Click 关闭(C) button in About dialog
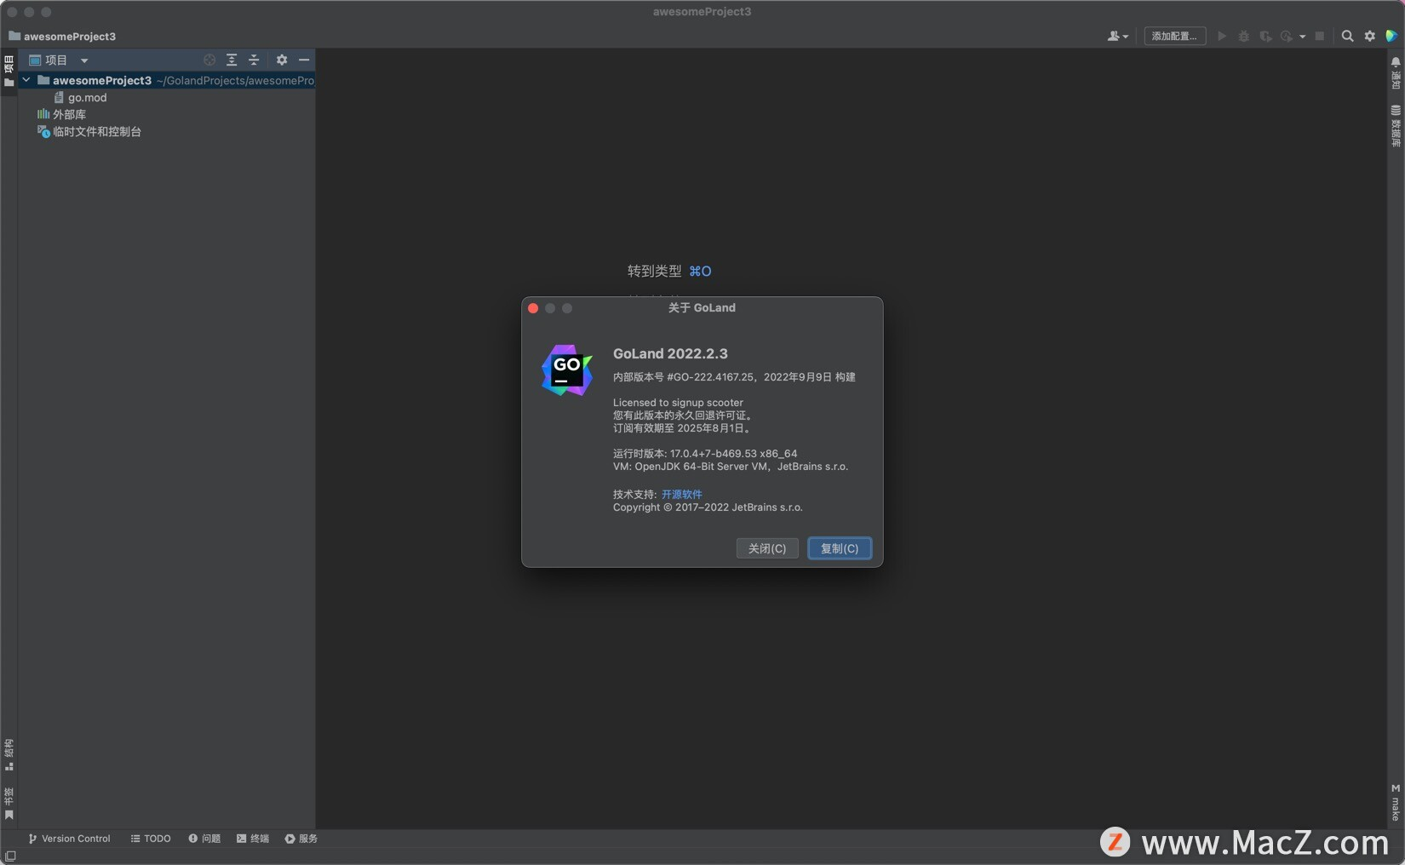 [767, 548]
